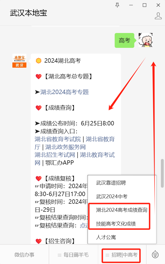Click the 高考 sent message bubble

[124, 40]
